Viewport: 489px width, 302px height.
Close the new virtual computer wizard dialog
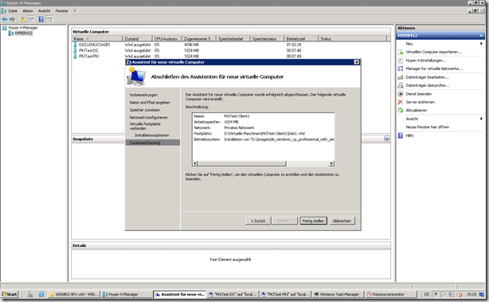tap(357, 62)
